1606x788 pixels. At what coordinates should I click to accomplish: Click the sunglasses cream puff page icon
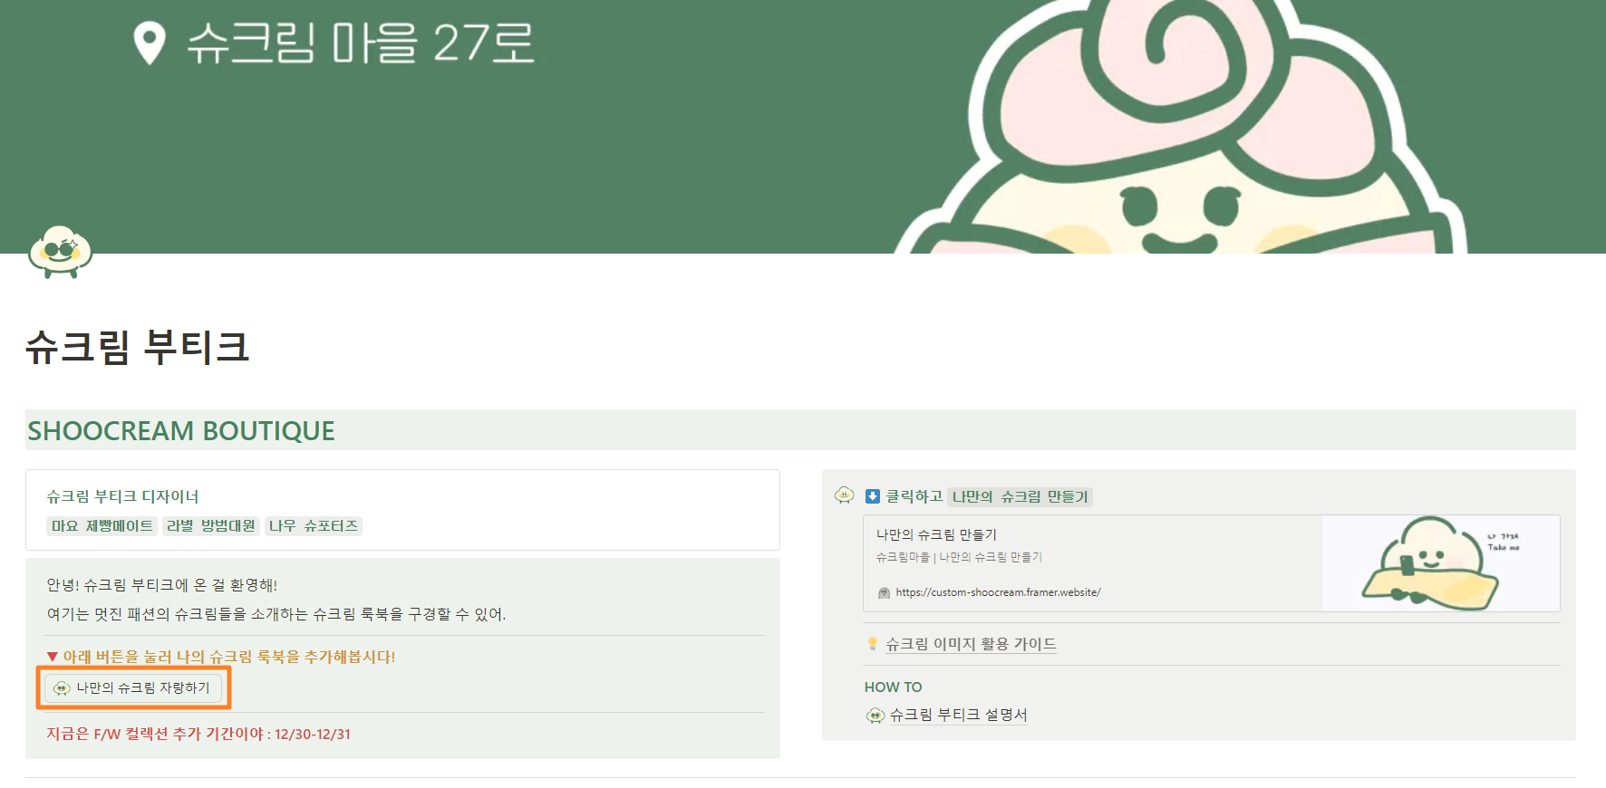60,251
